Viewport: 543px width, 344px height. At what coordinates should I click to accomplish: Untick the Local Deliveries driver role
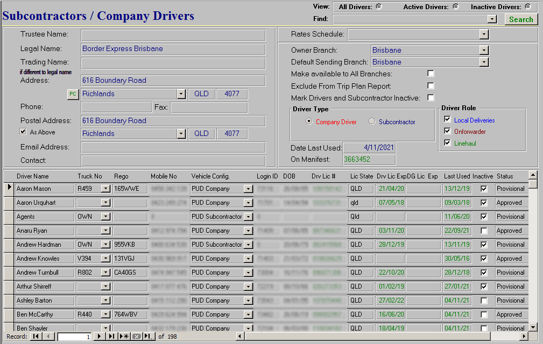[x=447, y=120]
